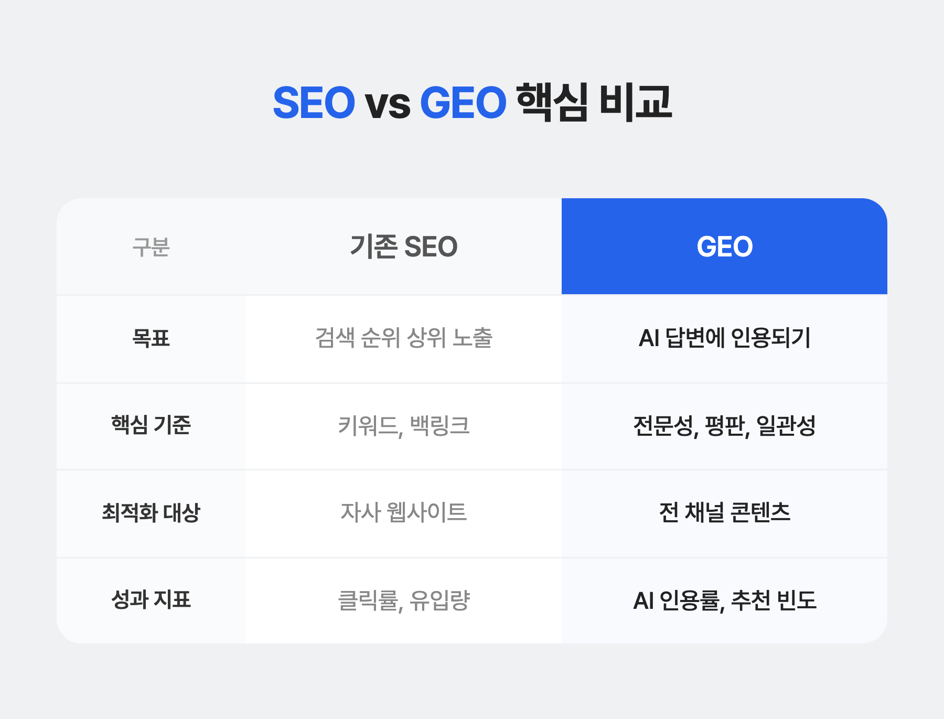Click the 자사 웹사이트 cell
This screenshot has height=719, width=944.
point(403,512)
